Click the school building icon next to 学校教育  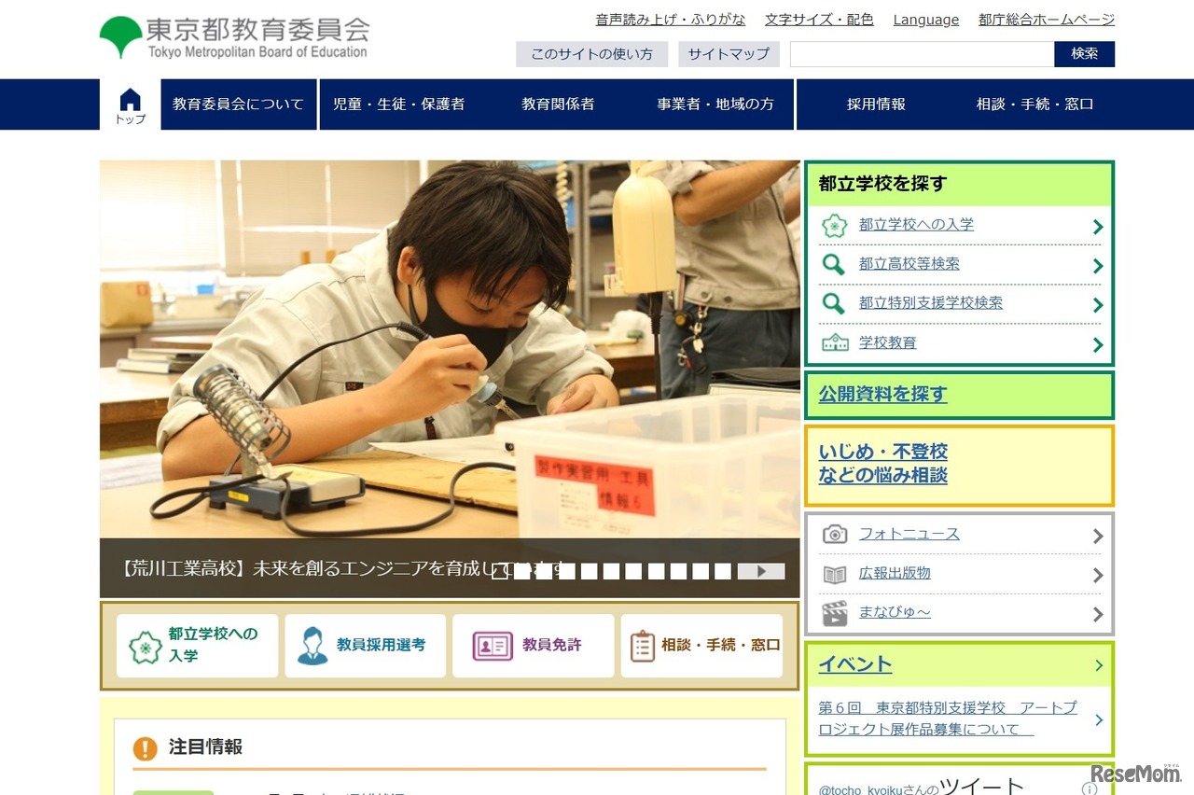[x=835, y=342]
